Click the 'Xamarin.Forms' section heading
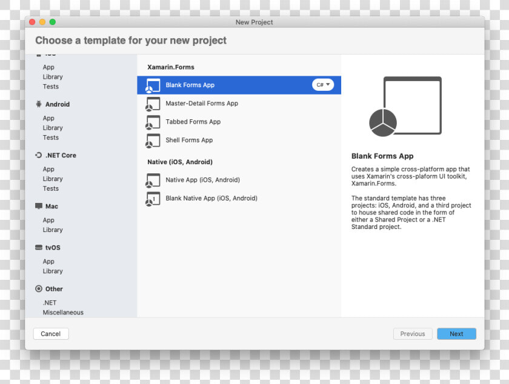This screenshot has width=509, height=384. 171,67
